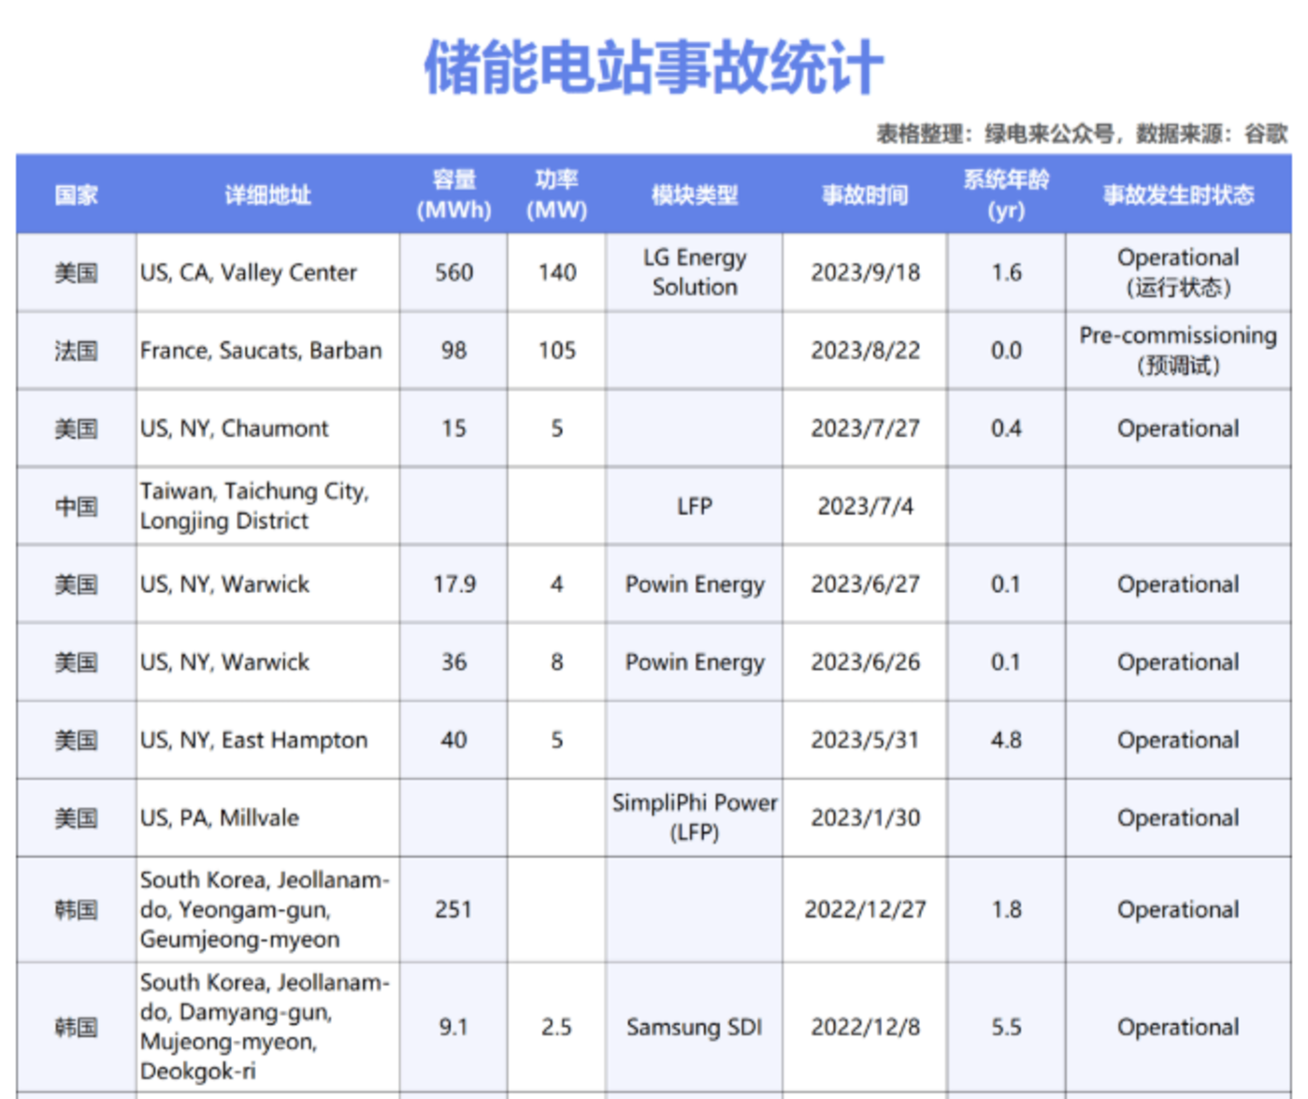Click the 法国 country cell
This screenshot has height=1099, width=1308.
[x=76, y=351]
